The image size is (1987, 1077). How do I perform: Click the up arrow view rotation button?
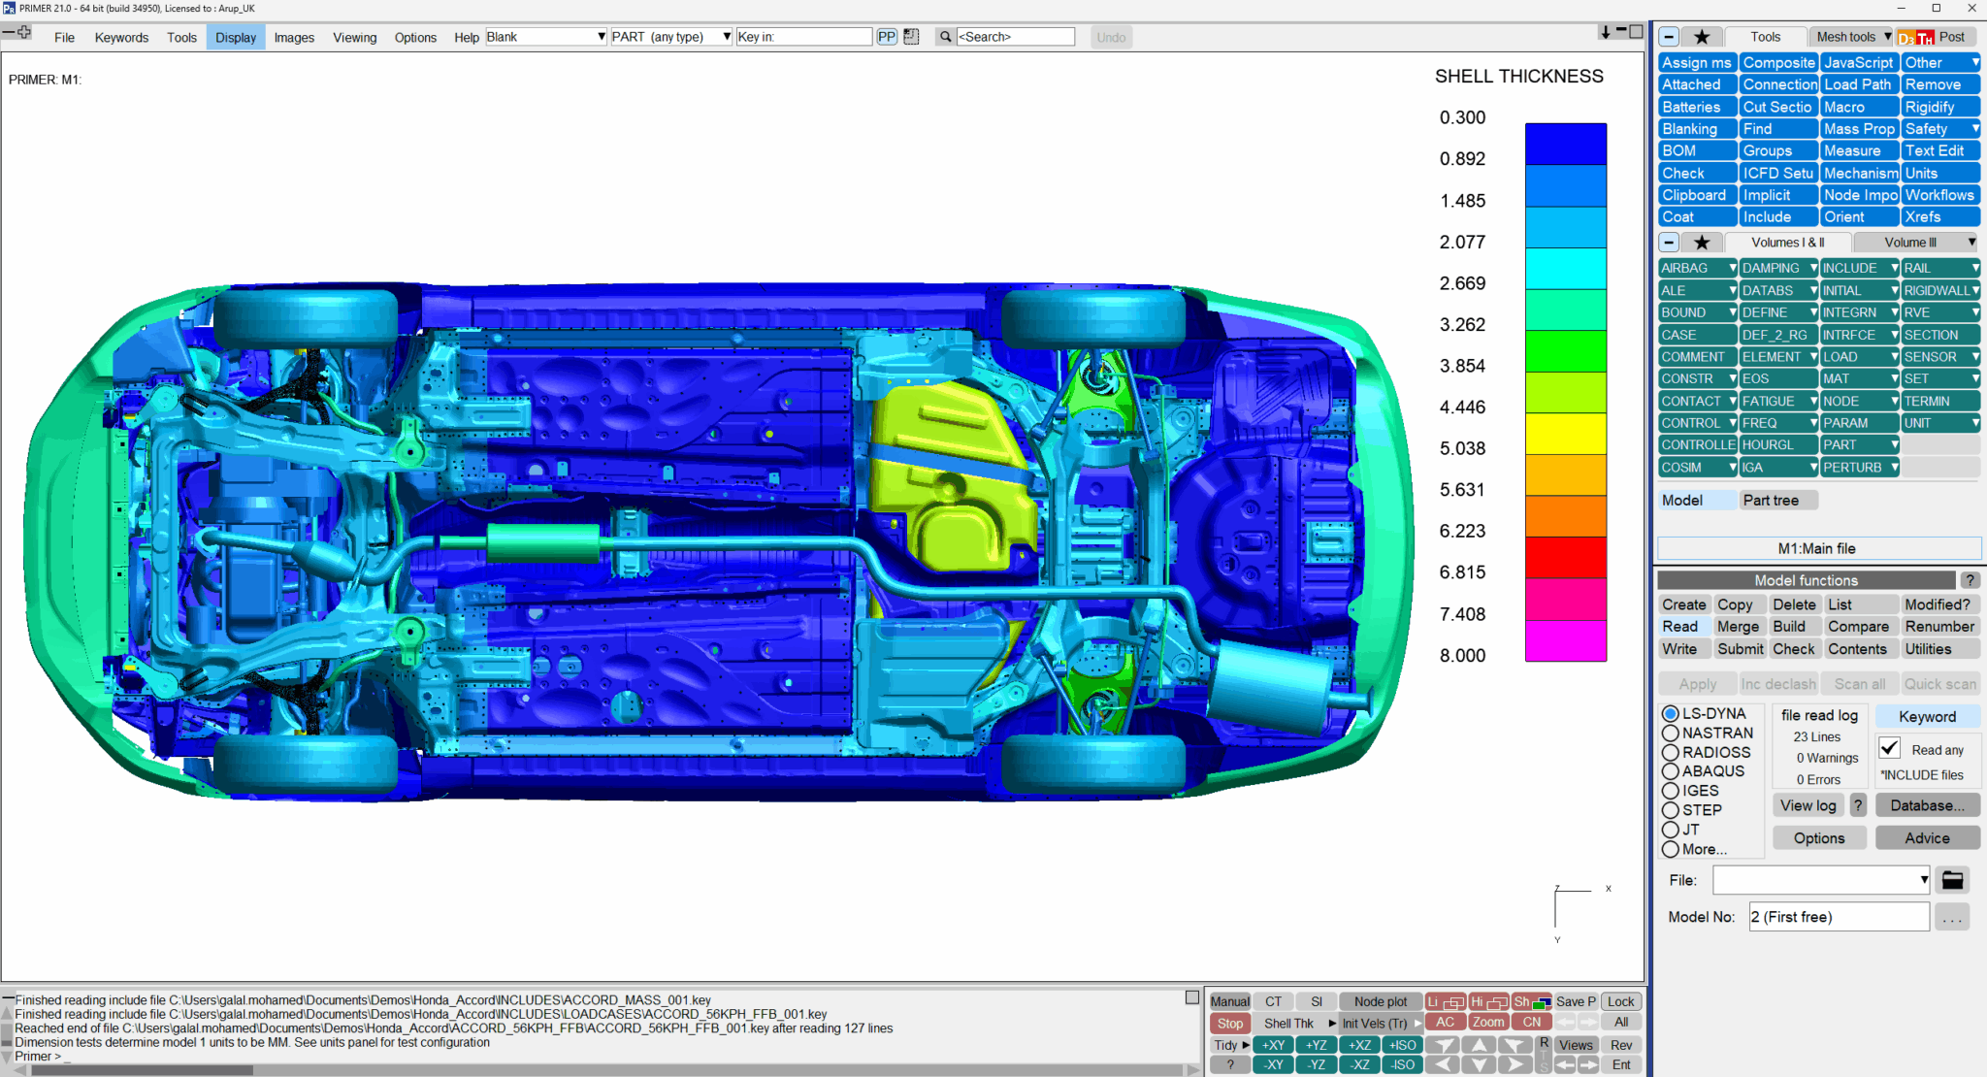[1478, 1045]
